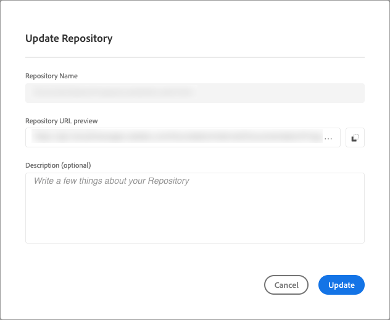Cancel the Update Repository dialog
390x320 pixels.
click(x=286, y=285)
